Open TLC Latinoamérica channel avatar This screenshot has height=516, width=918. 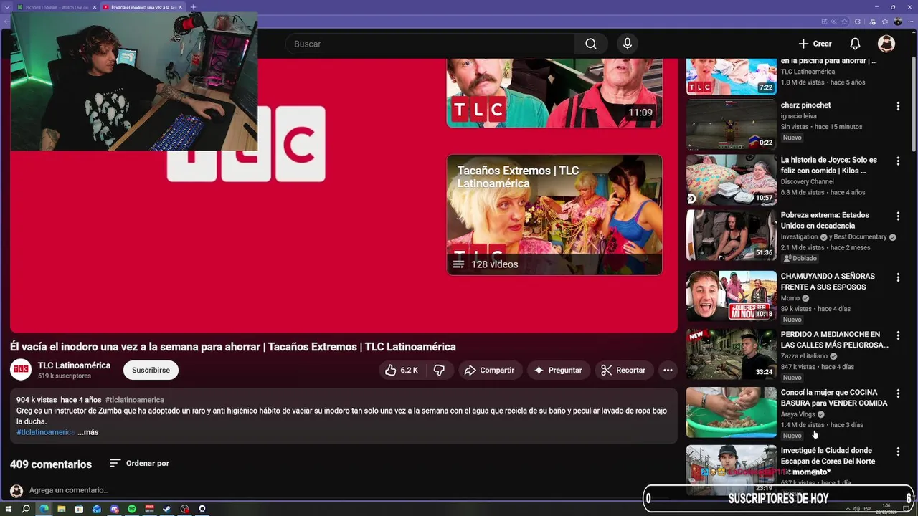21,370
